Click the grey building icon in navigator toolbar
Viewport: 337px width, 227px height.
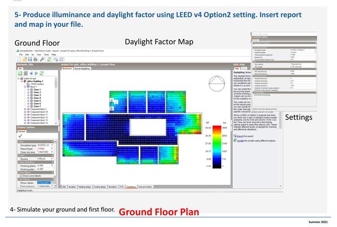tap(25, 73)
